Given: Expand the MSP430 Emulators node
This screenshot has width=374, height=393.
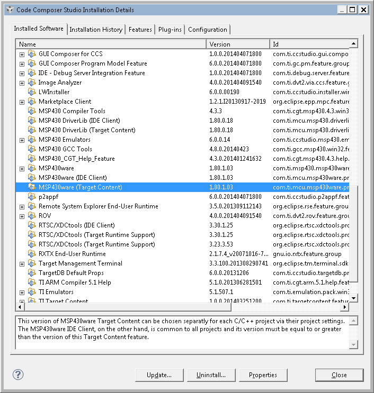Looking at the screenshot, I should [x=22, y=140].
